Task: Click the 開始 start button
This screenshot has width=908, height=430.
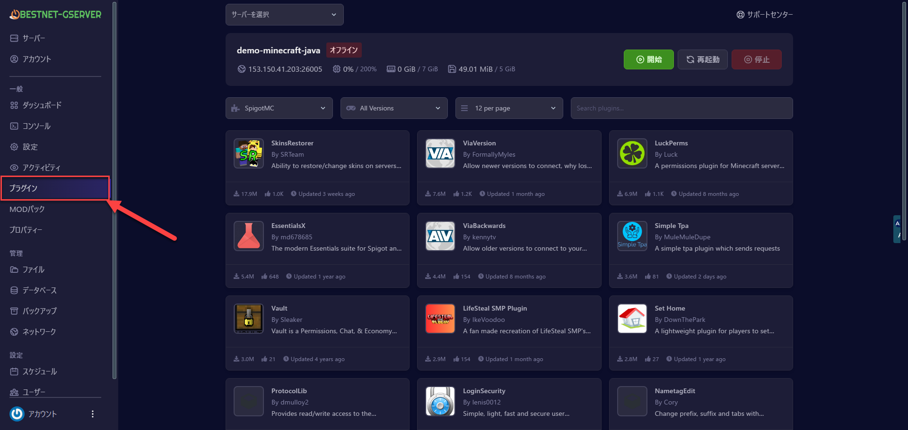Action: [x=649, y=59]
